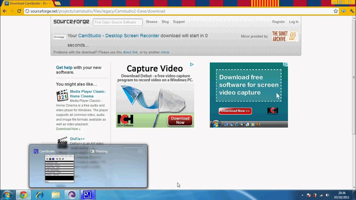This screenshot has height=200, width=356.
Task: Open CamStudio - Desktop Screen Recorder project link
Action: pyautogui.click(x=119, y=36)
